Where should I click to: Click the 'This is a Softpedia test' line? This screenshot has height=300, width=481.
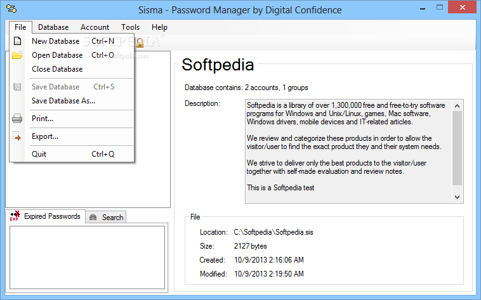280,188
